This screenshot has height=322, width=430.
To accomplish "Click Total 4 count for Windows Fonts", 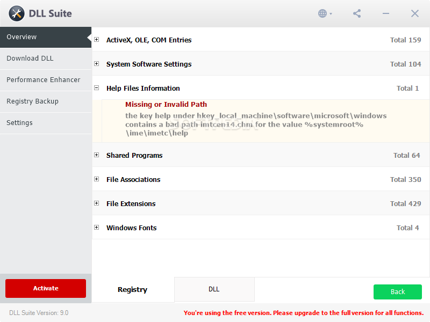I will coord(407,228).
